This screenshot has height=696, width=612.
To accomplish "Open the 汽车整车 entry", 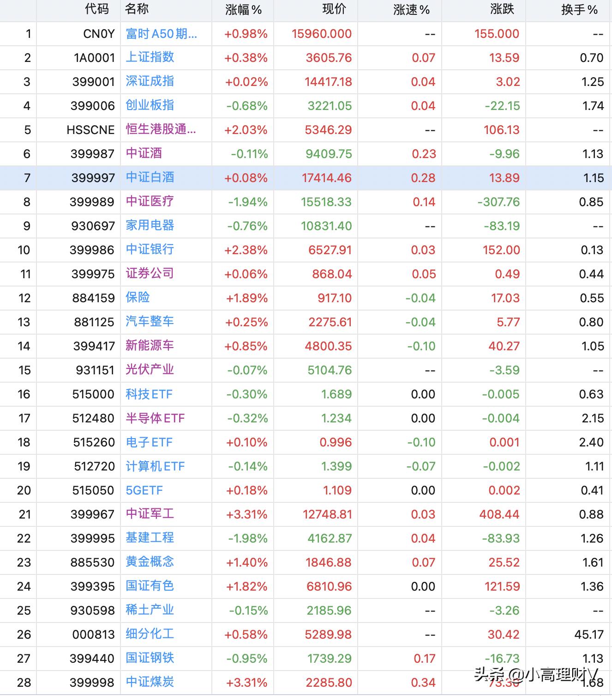I will (150, 322).
